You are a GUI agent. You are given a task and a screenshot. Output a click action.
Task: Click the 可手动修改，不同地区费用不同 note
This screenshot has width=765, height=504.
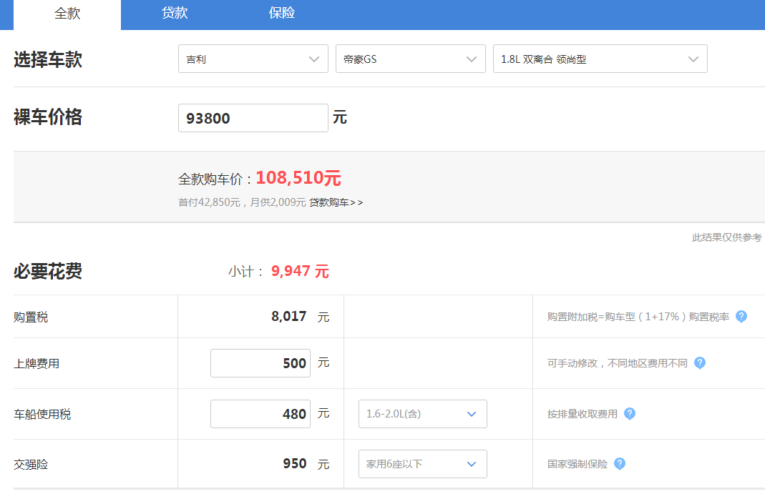[x=617, y=363]
